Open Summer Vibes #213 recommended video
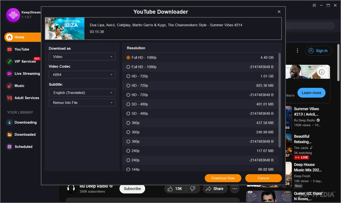The image size is (341, 203). point(306,112)
